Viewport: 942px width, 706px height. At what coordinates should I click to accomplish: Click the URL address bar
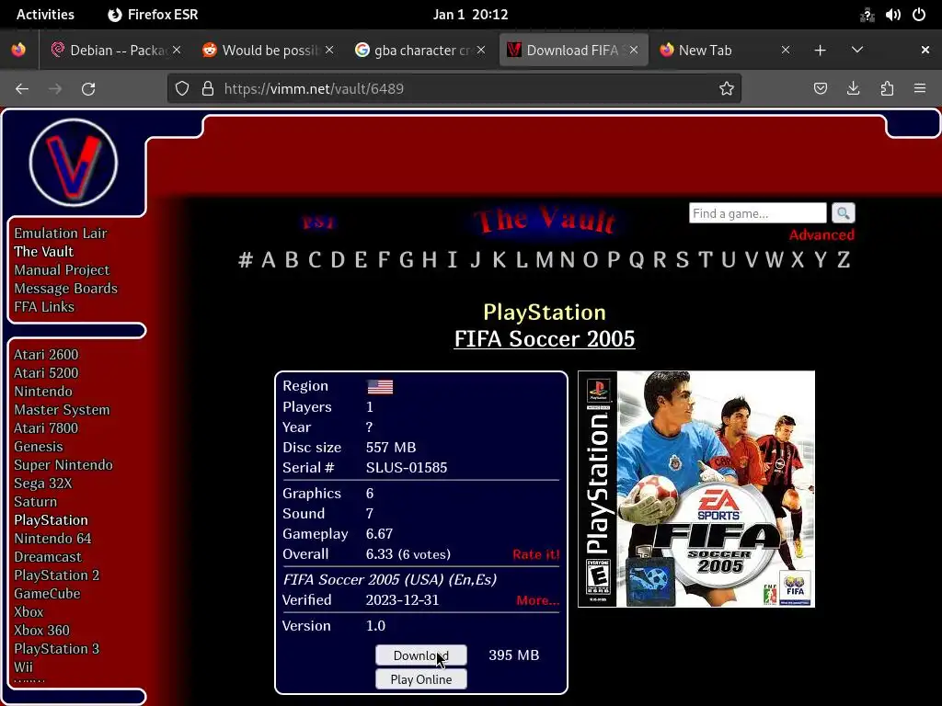click(456, 89)
